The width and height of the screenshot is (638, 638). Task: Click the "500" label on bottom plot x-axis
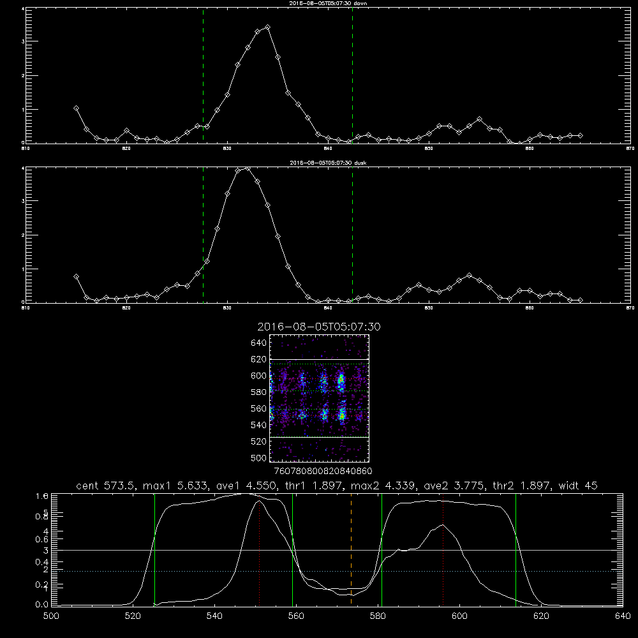51,616
